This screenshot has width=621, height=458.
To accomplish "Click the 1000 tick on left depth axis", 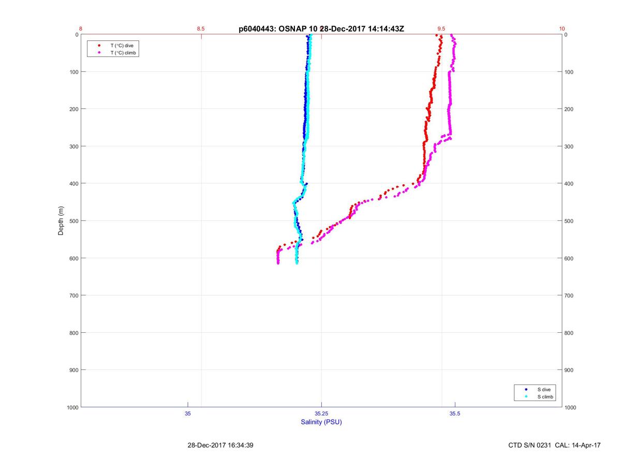I will click(x=72, y=407).
